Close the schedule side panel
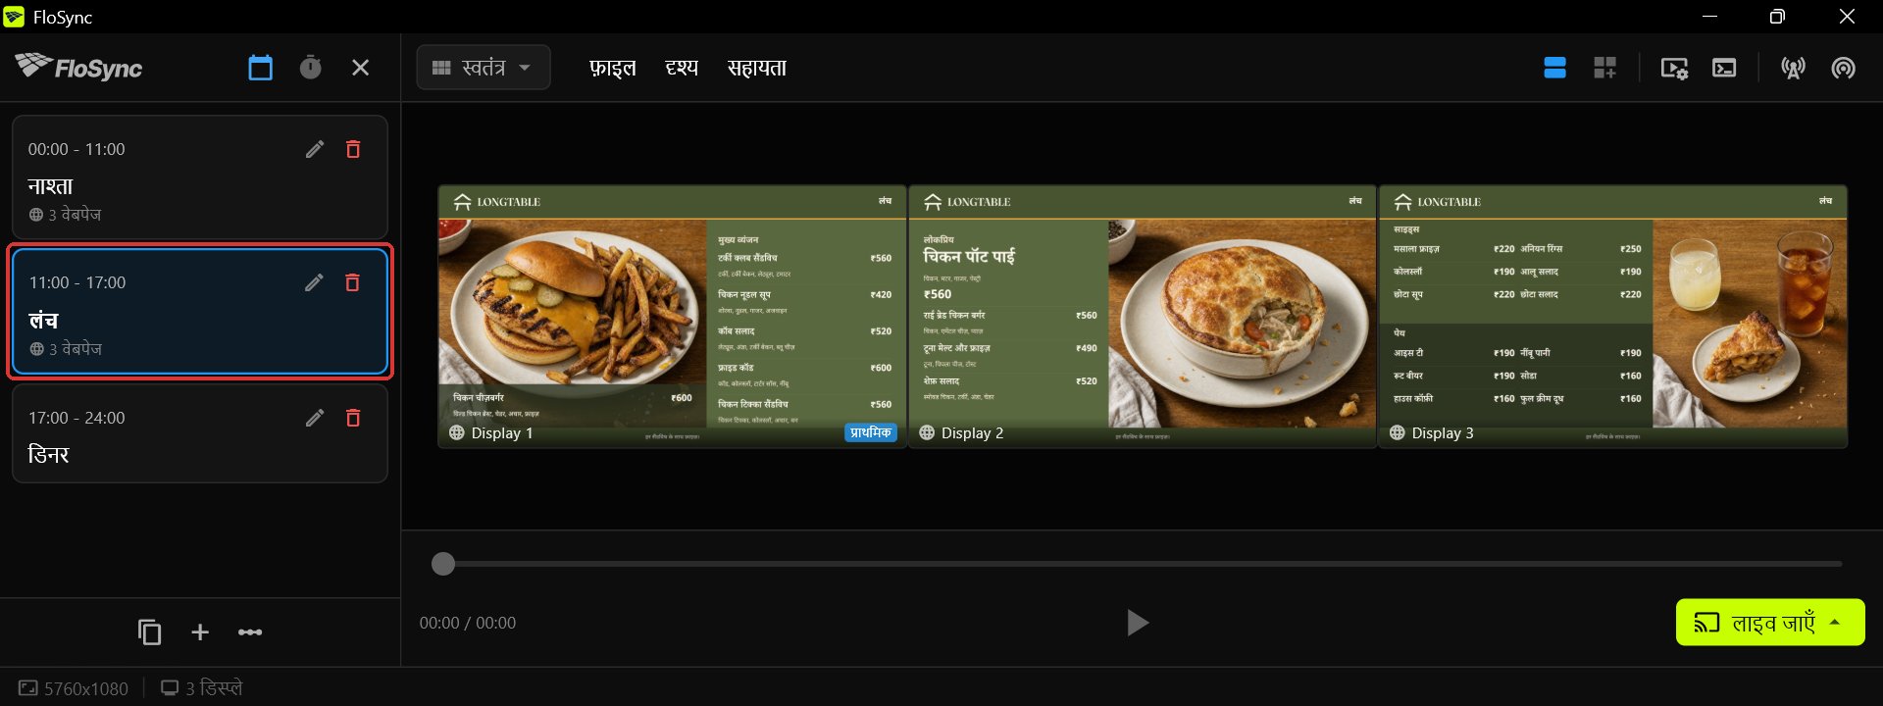 coord(360,68)
